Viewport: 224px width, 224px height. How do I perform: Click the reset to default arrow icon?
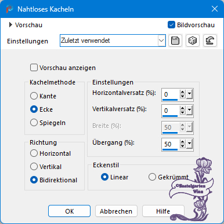[210, 41]
